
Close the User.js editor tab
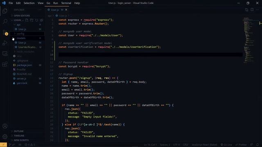66,10
